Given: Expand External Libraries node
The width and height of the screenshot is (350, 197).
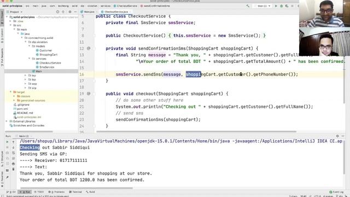Looking at the screenshot, I should (x=7, y=121).
